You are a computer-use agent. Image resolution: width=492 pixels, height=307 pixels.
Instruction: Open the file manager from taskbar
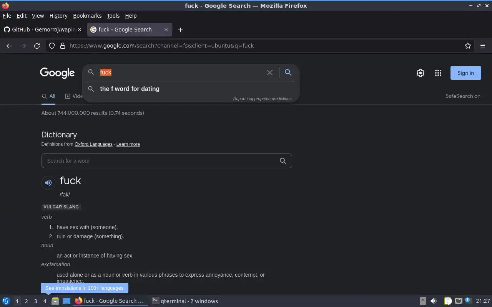click(x=55, y=301)
